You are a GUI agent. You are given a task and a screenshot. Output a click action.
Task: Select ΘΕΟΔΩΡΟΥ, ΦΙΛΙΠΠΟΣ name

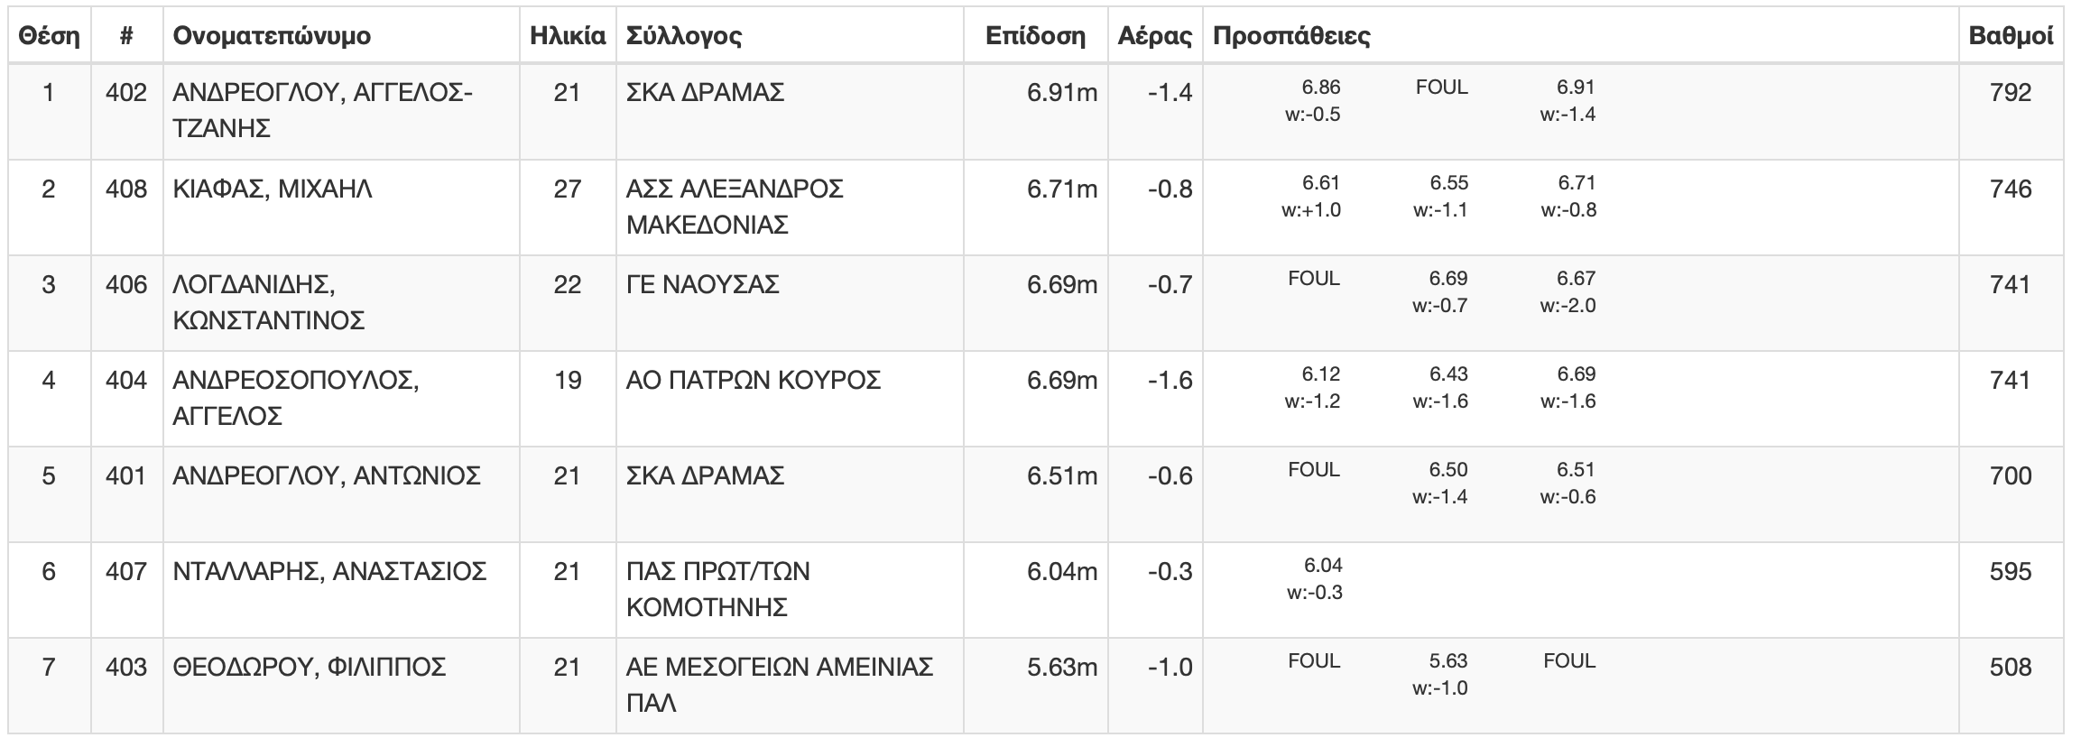[x=310, y=667]
